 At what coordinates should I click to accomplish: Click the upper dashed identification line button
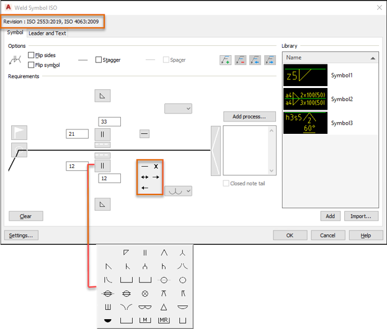tap(102, 144)
